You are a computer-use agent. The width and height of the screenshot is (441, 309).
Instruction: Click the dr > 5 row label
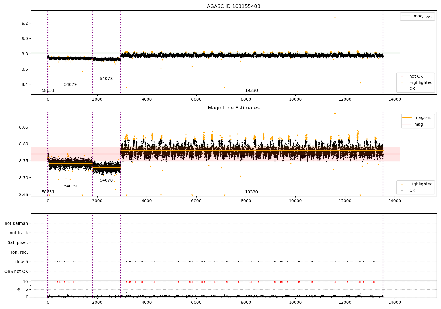(x=21, y=262)
